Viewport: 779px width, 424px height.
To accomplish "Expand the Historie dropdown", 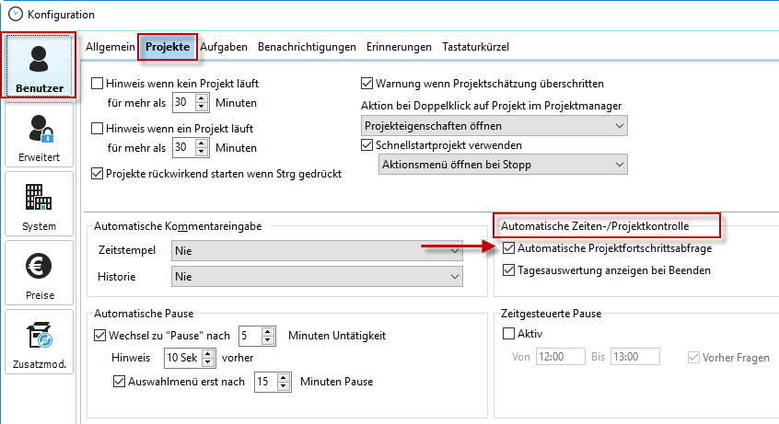I will tap(317, 276).
